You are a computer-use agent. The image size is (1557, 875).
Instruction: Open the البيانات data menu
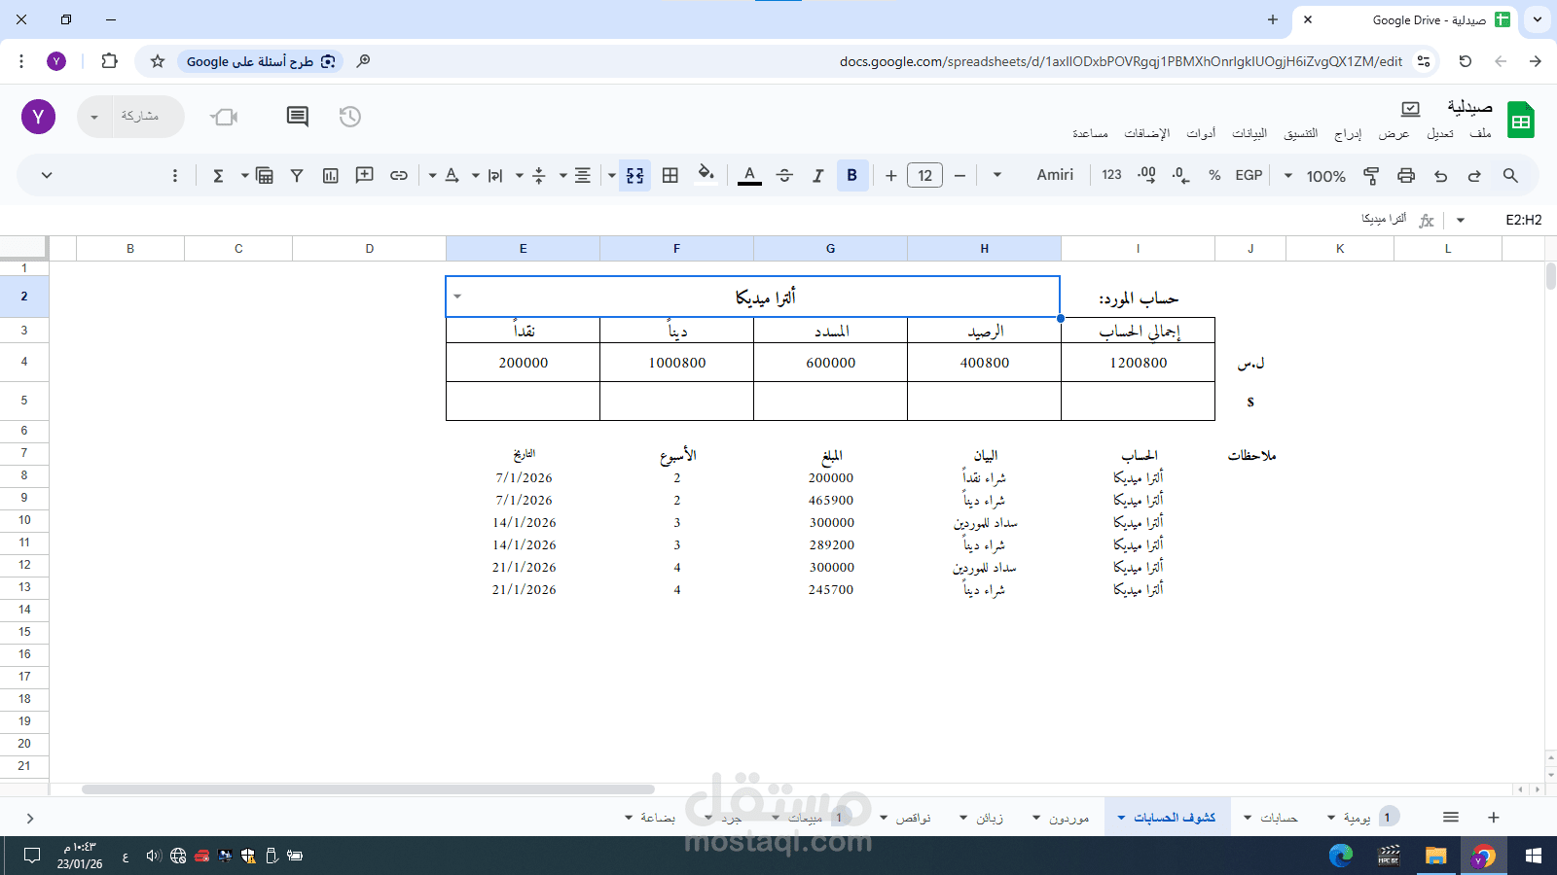(x=1249, y=134)
